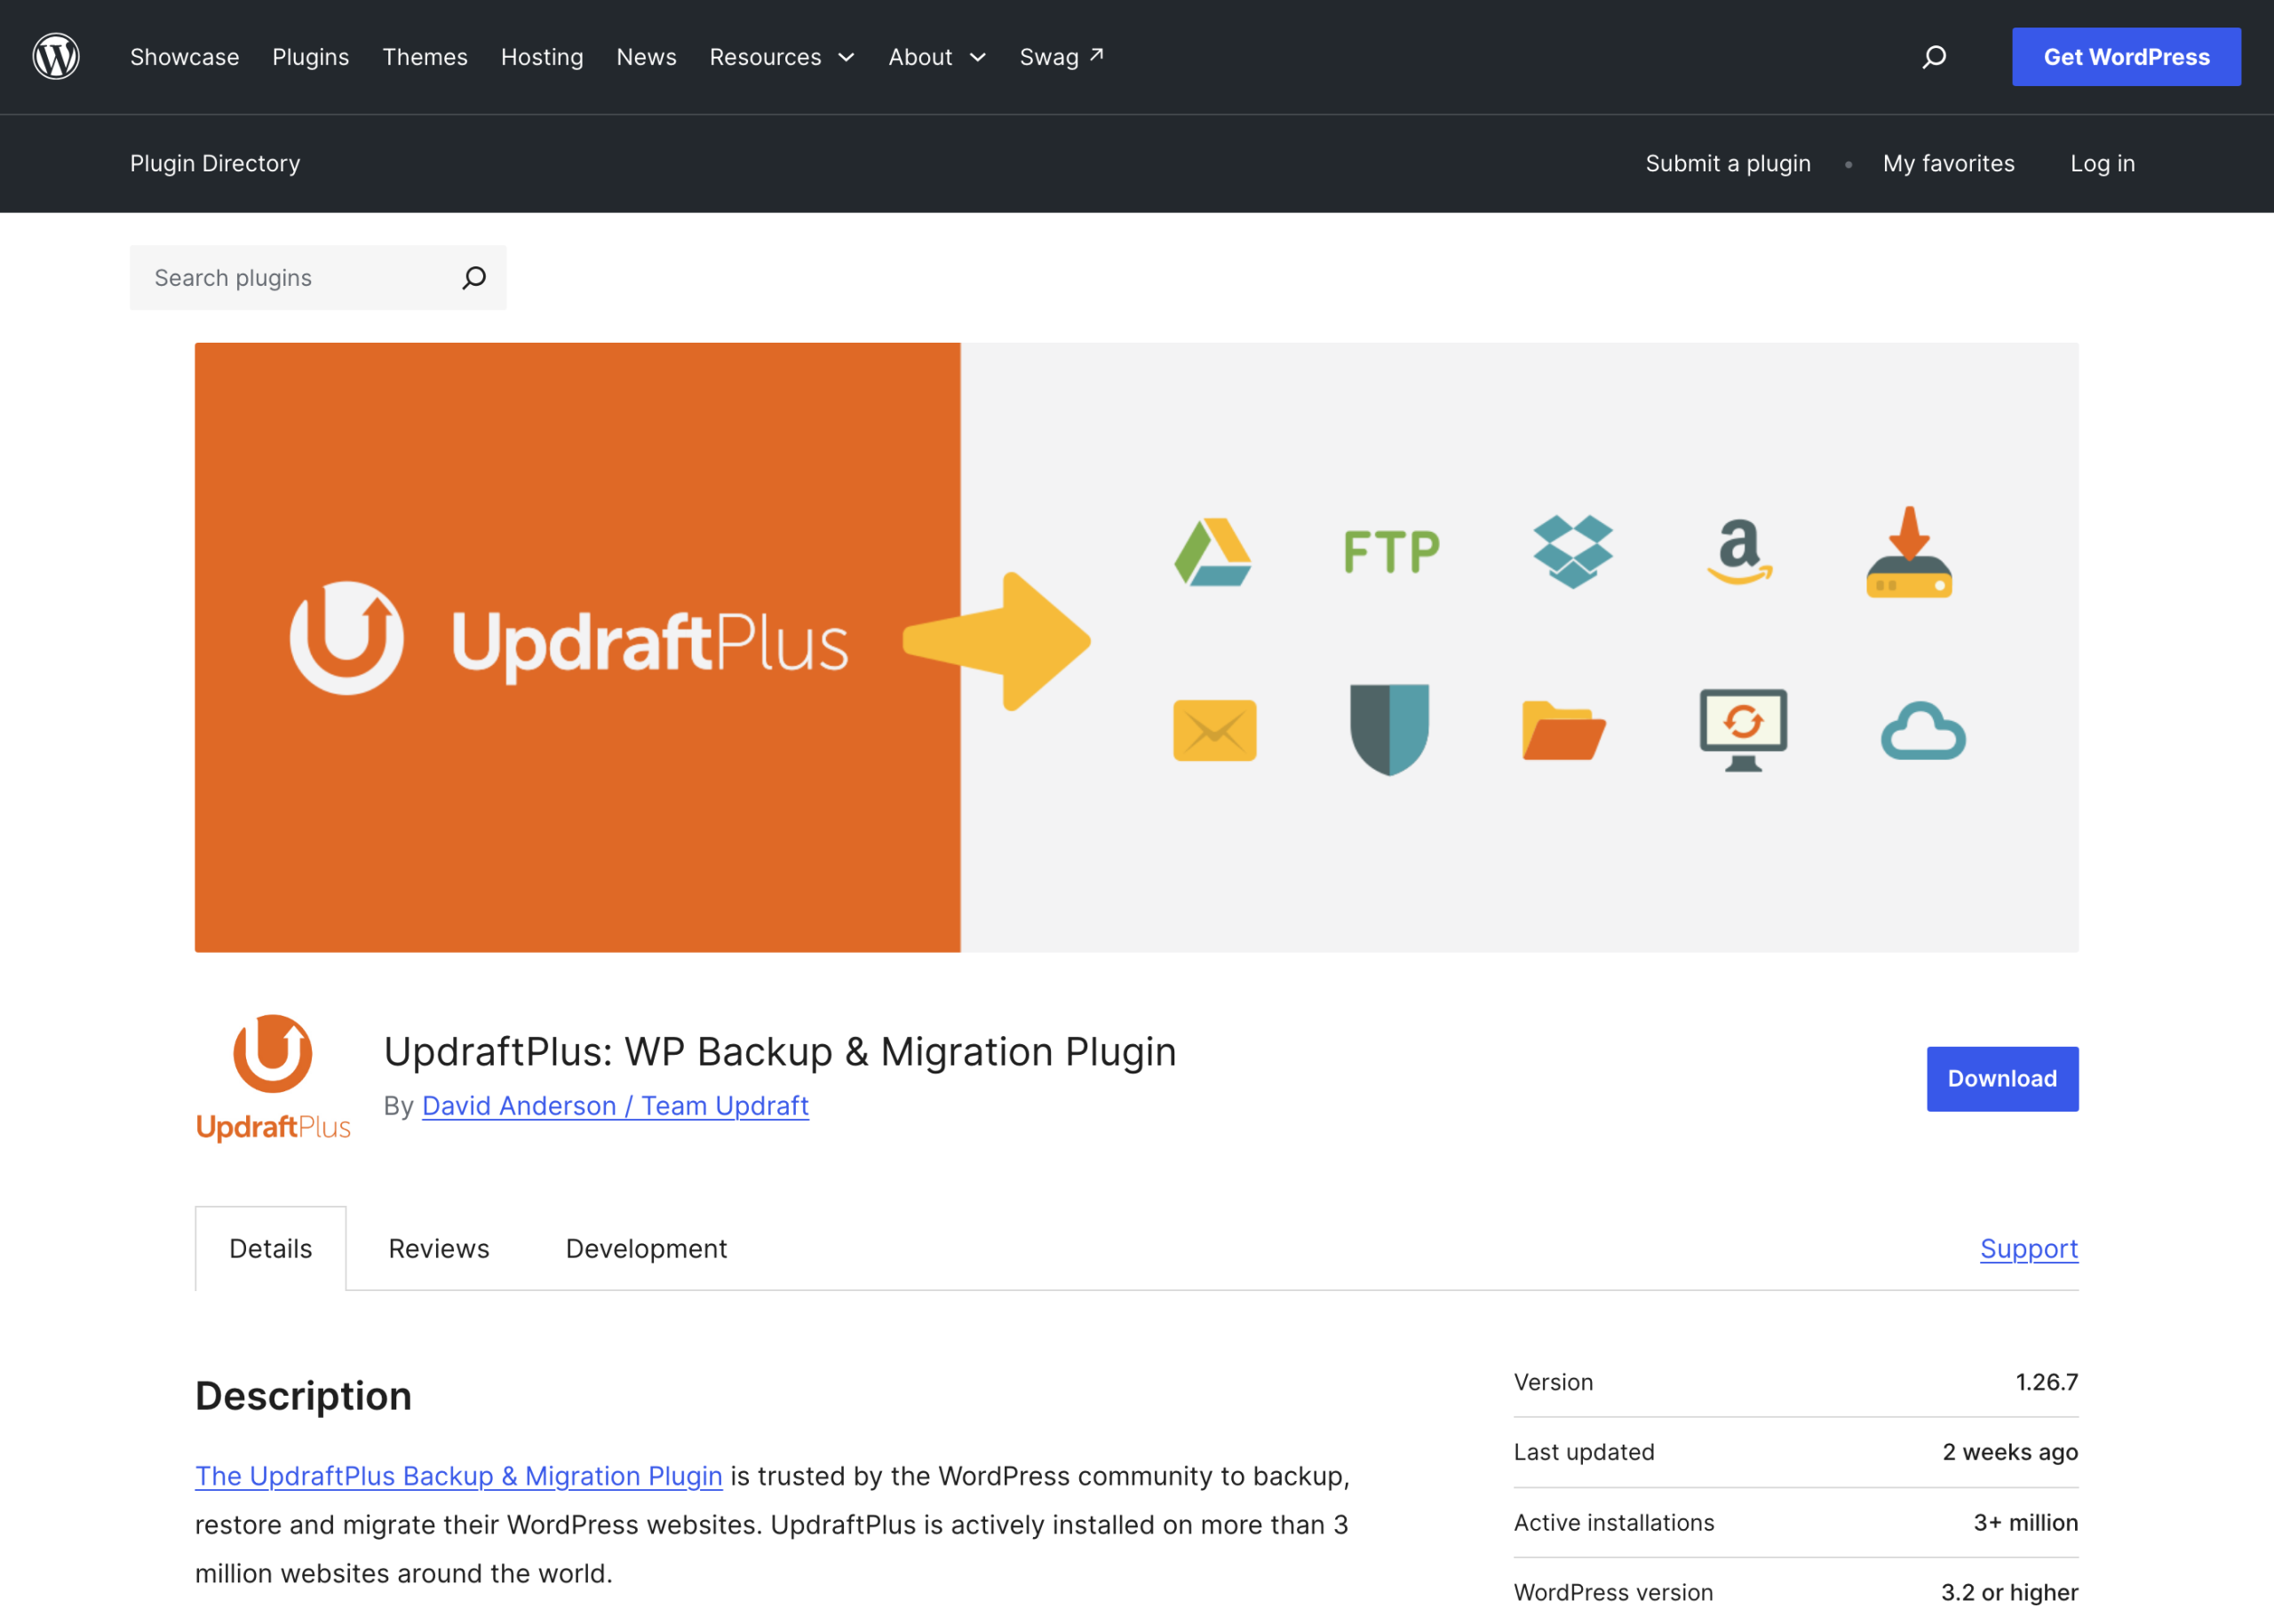Click the yellow arrow in banner
This screenshot has height=1624, width=2274.
tap(997, 641)
